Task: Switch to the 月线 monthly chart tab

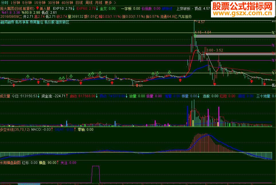Action: coord(99,3)
